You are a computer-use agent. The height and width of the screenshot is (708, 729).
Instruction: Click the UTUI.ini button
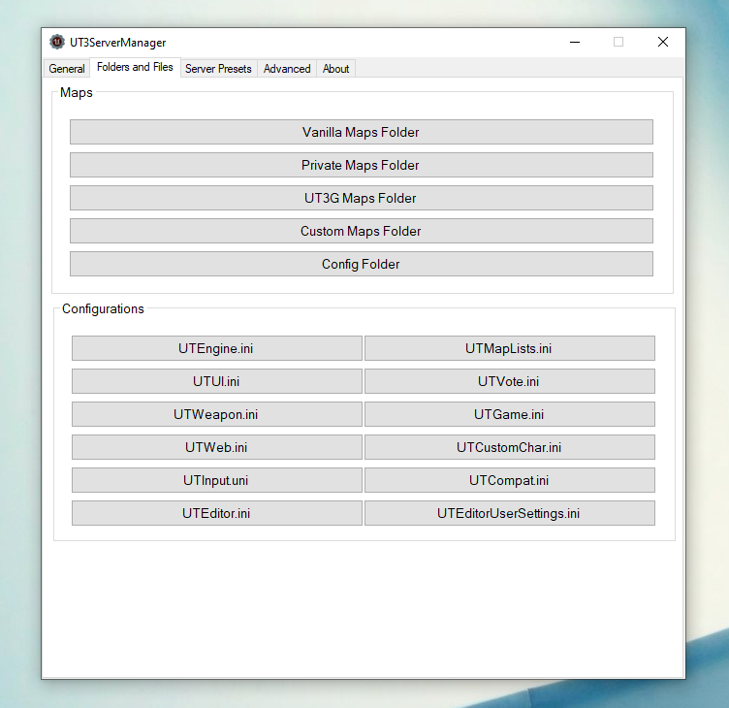[x=216, y=381]
